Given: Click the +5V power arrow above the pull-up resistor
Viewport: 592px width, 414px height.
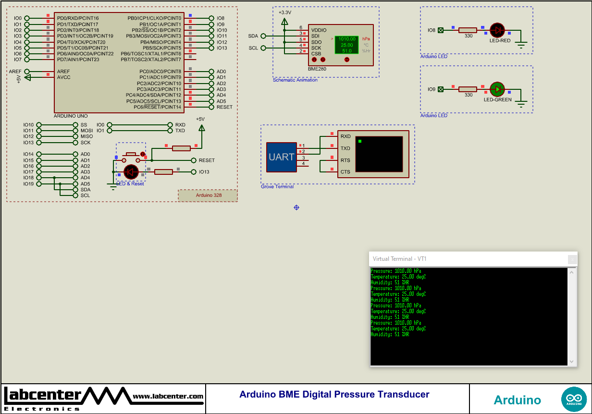Looking at the screenshot, I should tap(201, 128).
